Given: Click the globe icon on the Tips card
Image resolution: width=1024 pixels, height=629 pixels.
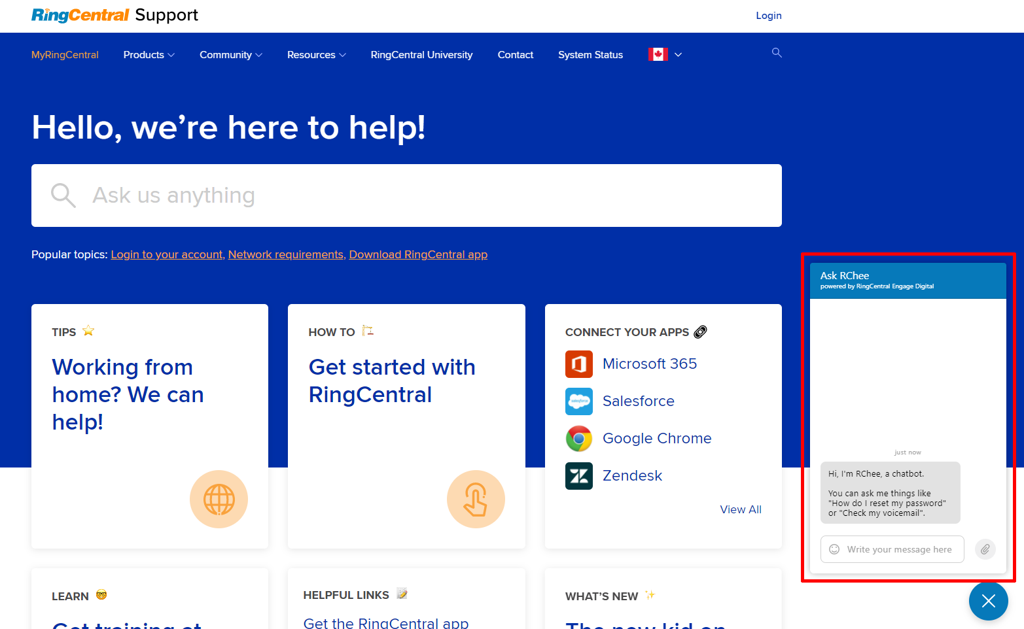Looking at the screenshot, I should point(219,499).
